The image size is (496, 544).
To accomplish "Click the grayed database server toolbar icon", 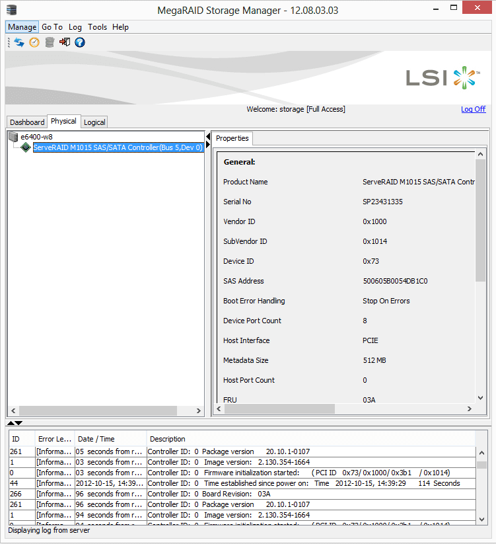I will [x=50, y=42].
